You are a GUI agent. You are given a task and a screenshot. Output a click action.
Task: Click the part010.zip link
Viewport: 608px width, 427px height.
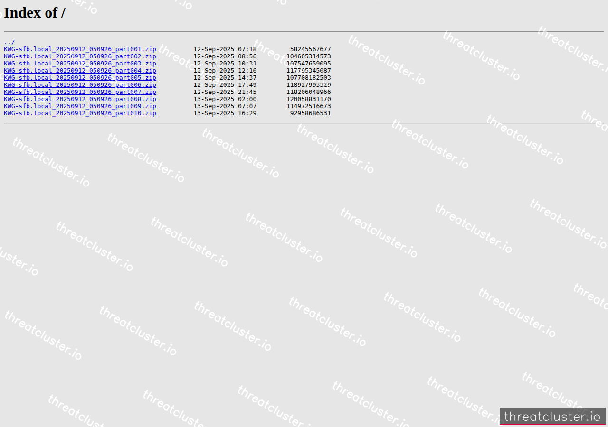[x=80, y=113]
